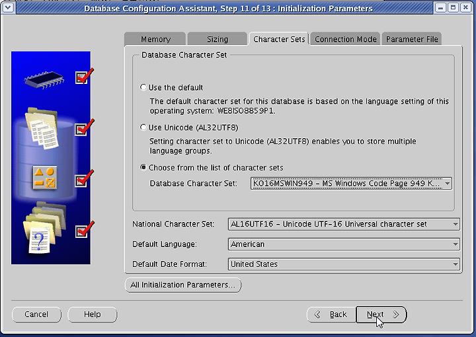Viewport: 476px width, 337px height.
Task: Maximize the Database Configuration Assistant window
Action: (453, 7)
